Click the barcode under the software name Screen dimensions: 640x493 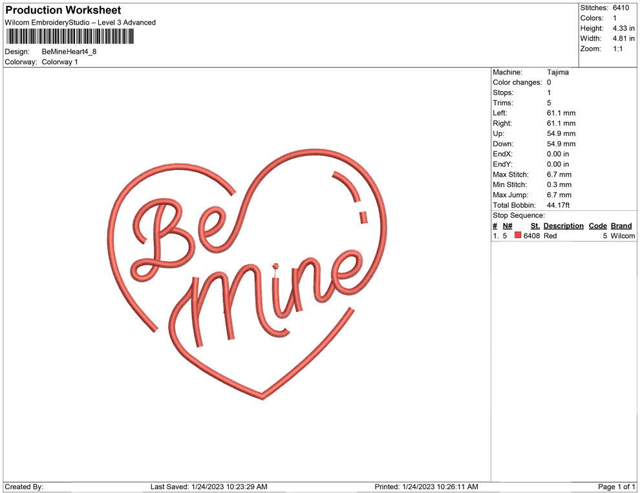coord(70,36)
